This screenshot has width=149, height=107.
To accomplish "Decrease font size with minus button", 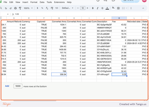I will 78,8.
